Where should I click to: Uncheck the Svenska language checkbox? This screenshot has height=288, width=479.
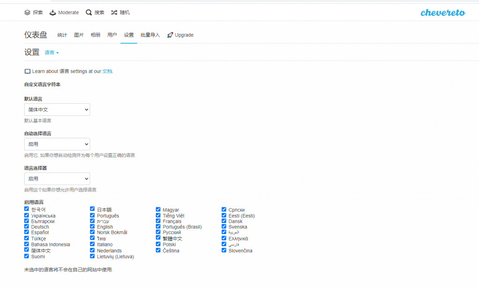pyautogui.click(x=224, y=226)
